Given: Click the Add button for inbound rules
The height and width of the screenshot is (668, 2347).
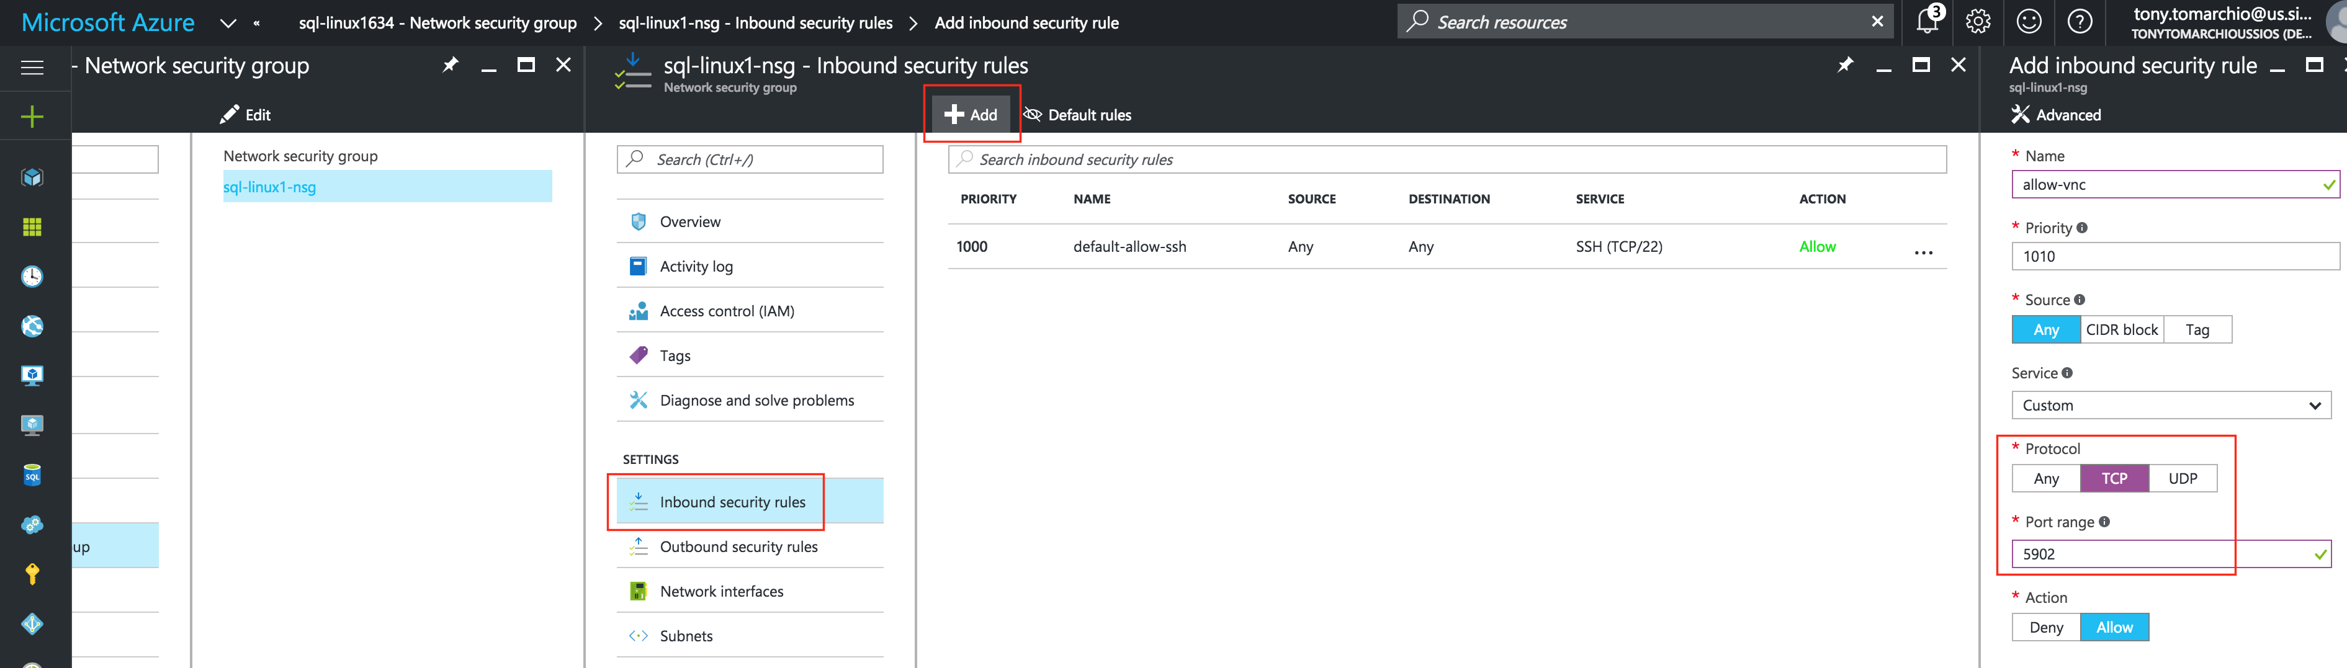Looking at the screenshot, I should tap(971, 115).
